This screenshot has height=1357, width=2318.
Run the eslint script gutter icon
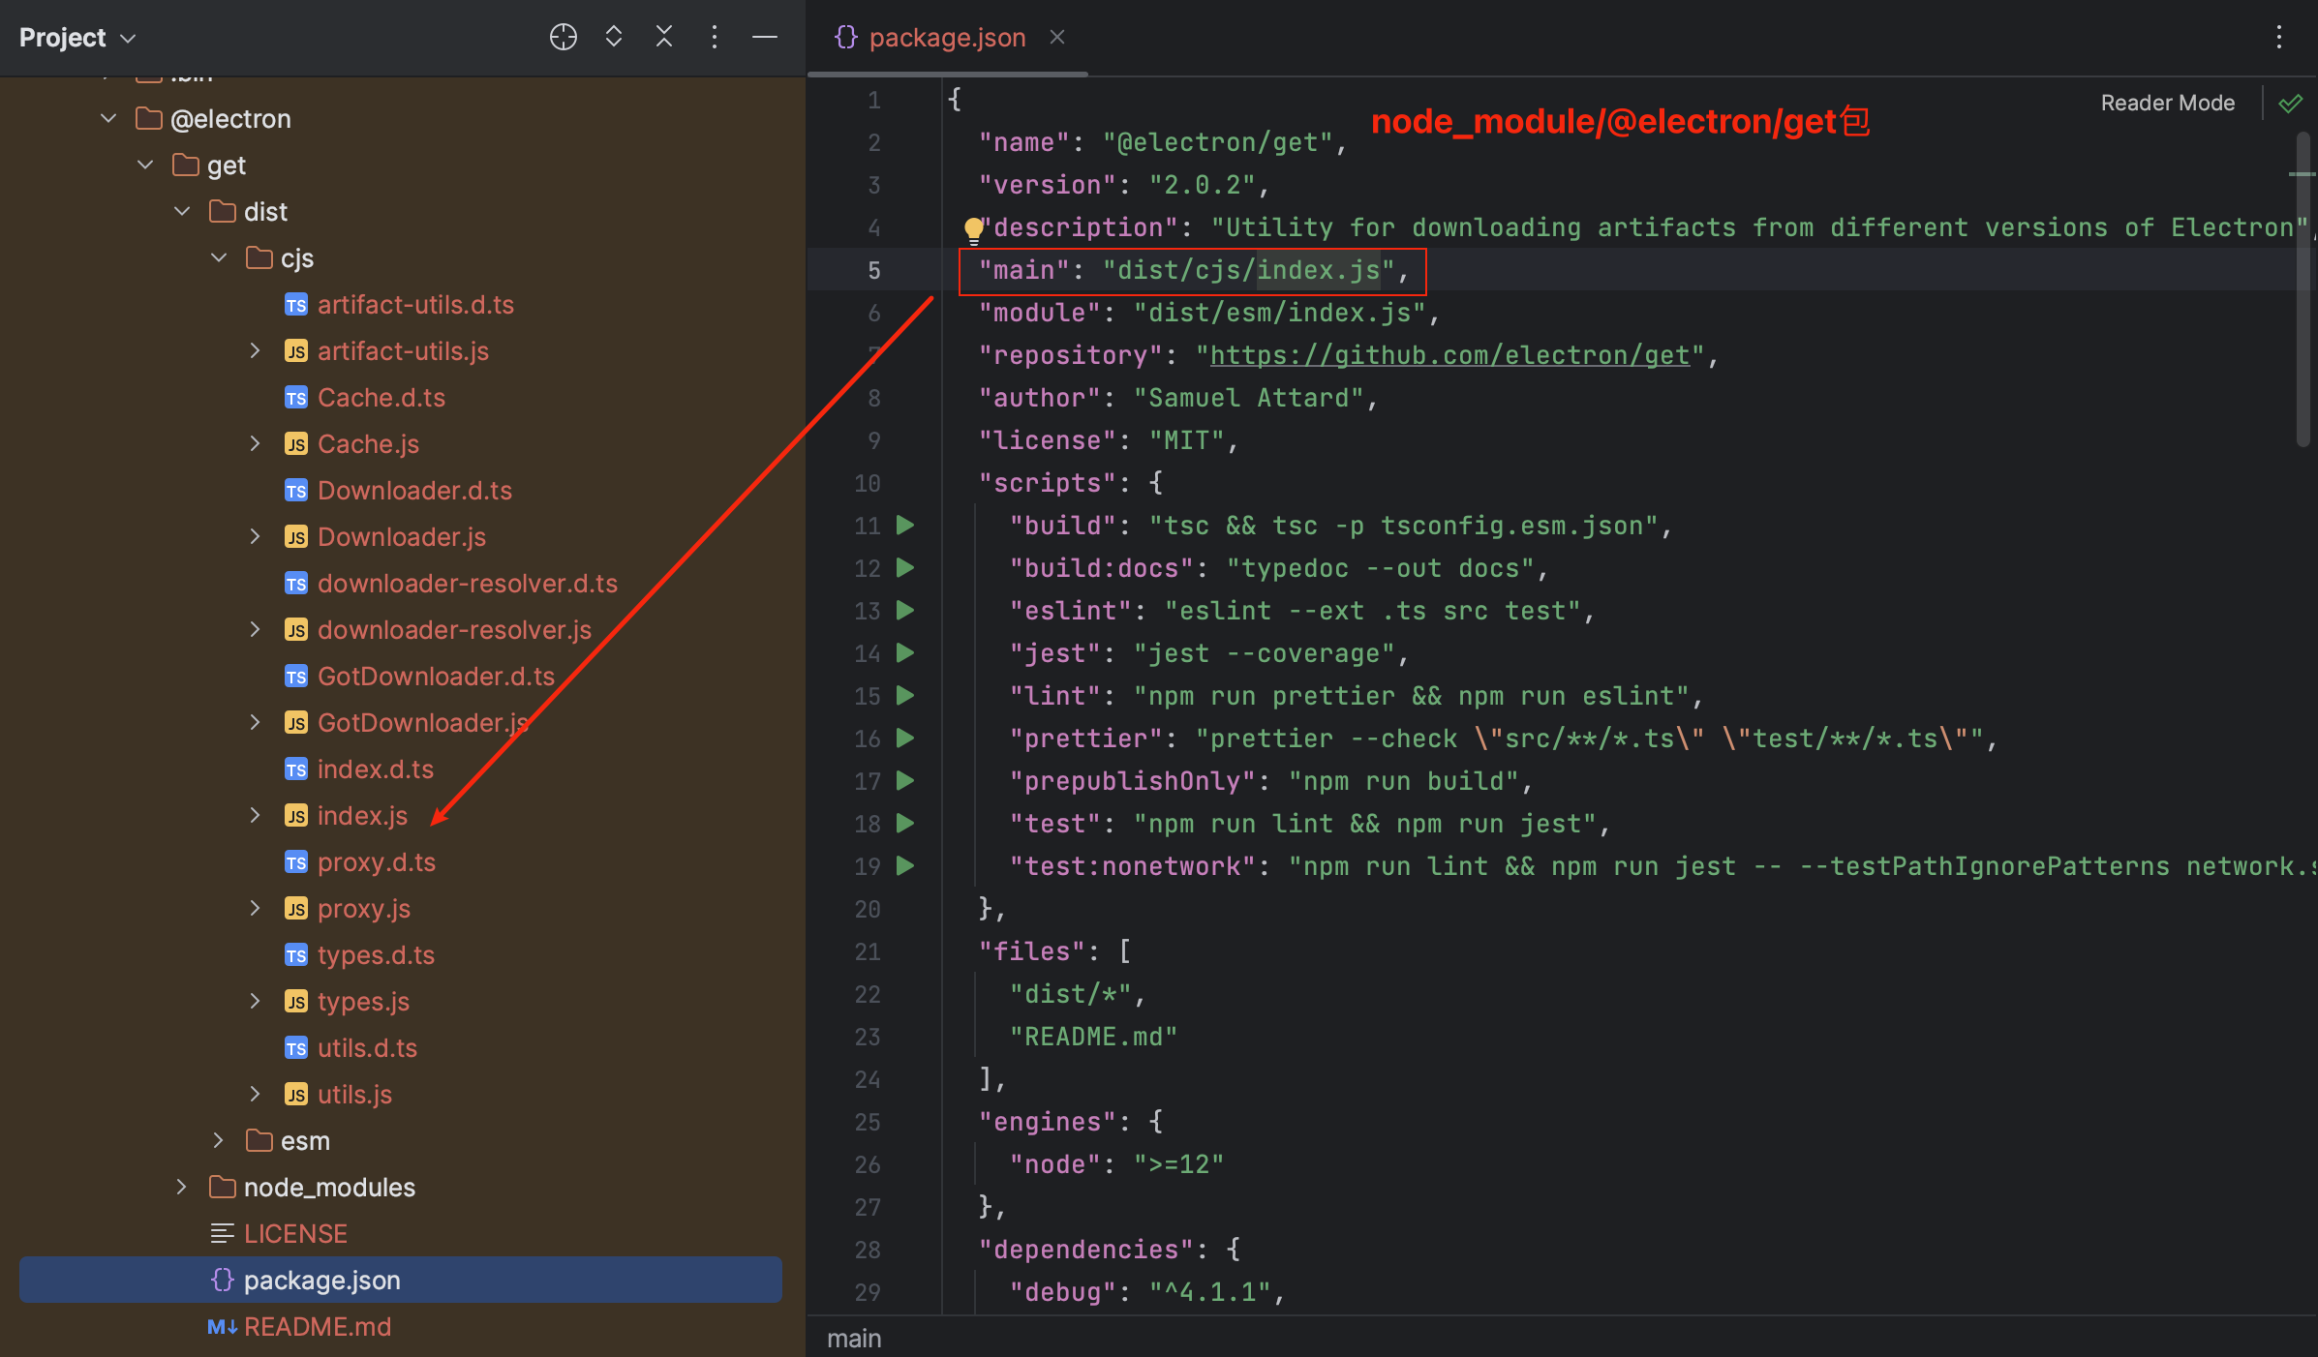905,610
